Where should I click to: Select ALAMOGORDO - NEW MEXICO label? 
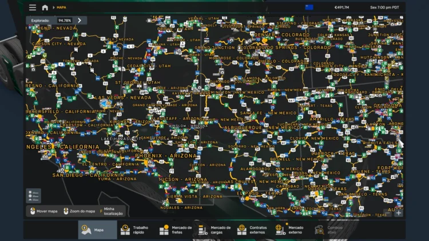(x=271, y=169)
